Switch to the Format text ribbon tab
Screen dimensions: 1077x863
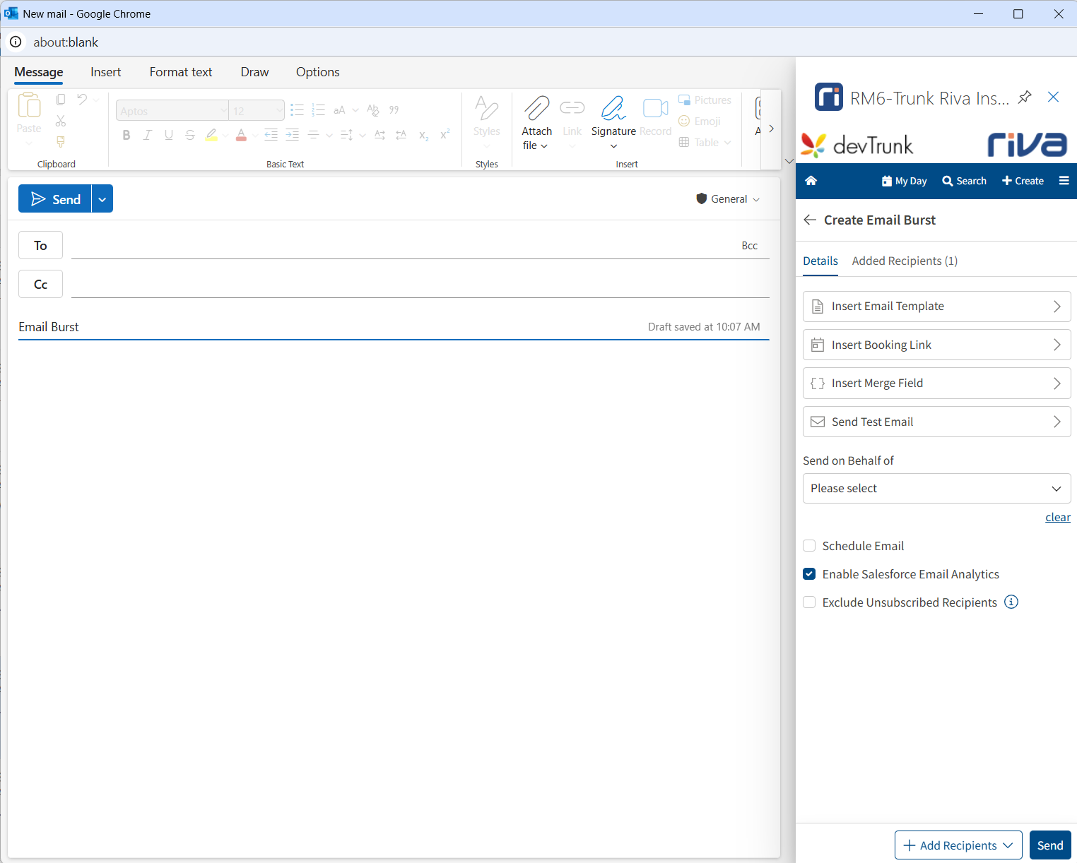[181, 72]
